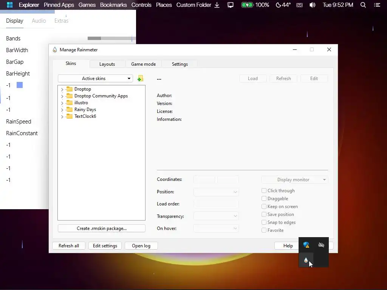The width and height of the screenshot is (387, 290).
Task: Toggle the Draggable checkbox
Action: 264,199
